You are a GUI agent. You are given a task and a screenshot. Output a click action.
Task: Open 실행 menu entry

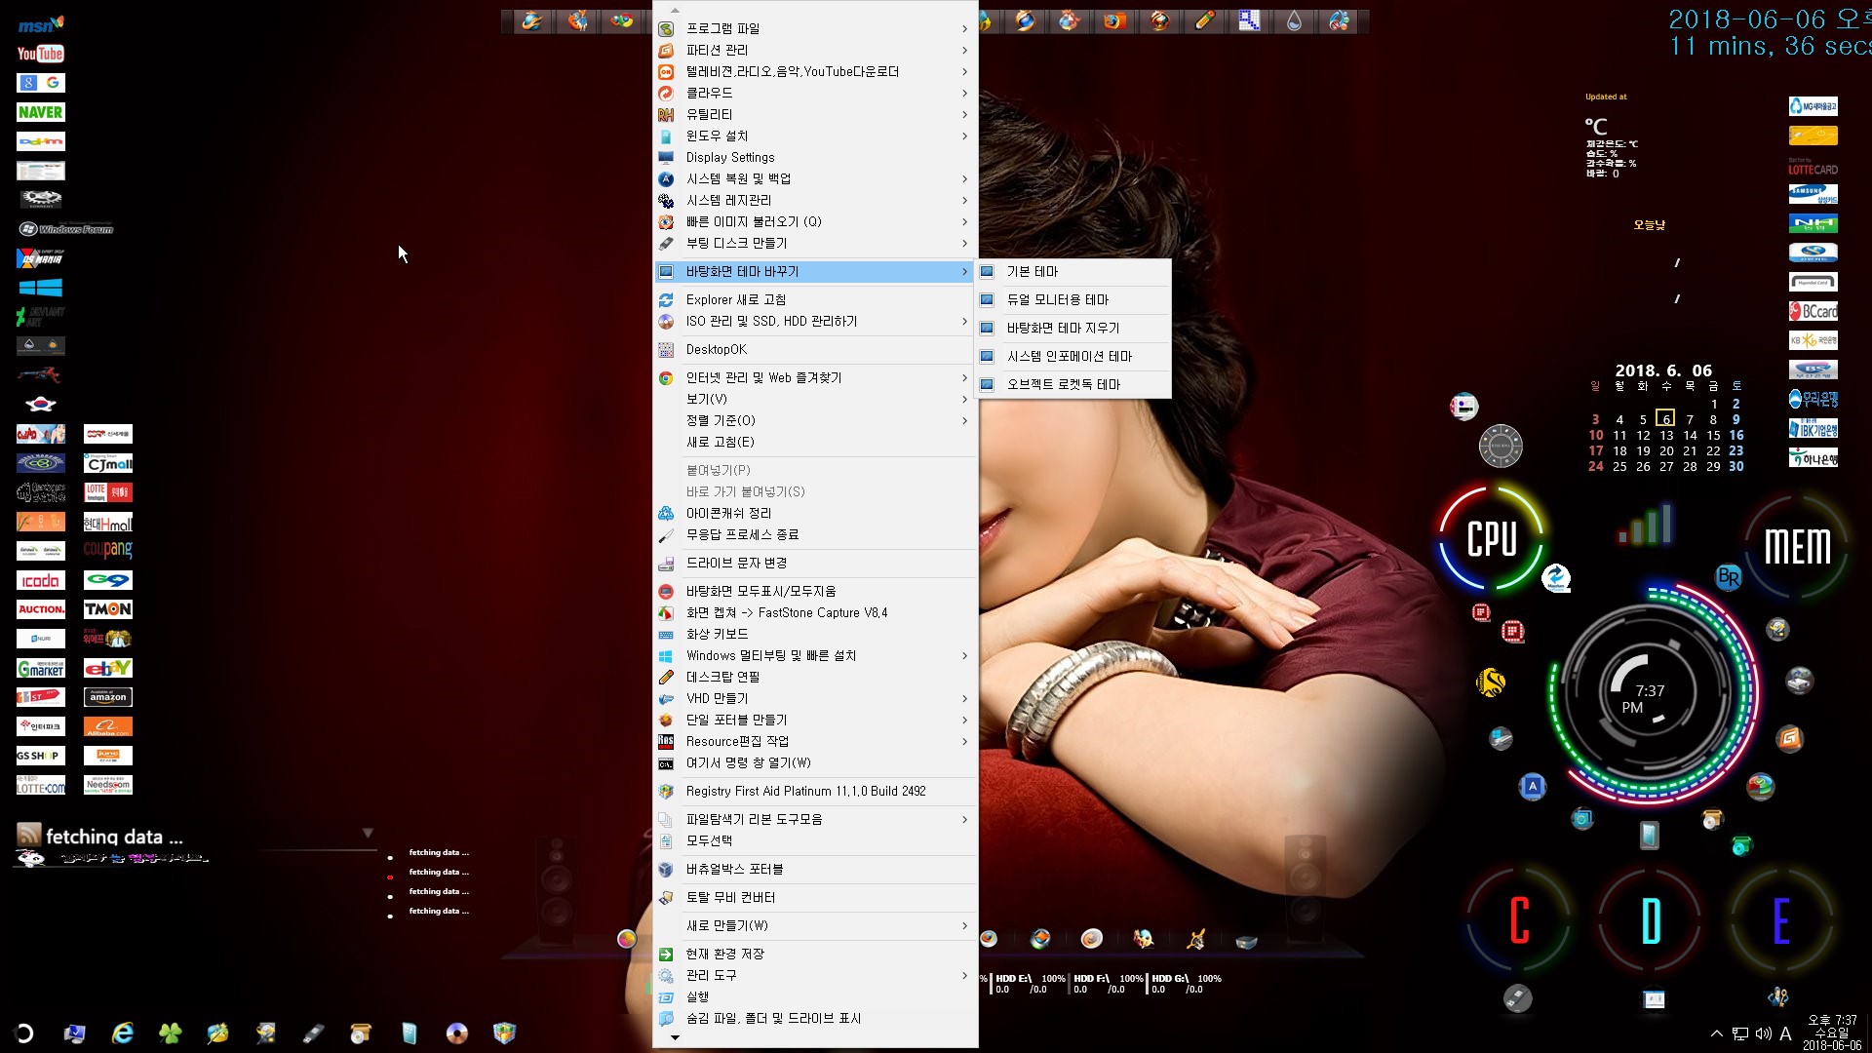click(x=815, y=996)
